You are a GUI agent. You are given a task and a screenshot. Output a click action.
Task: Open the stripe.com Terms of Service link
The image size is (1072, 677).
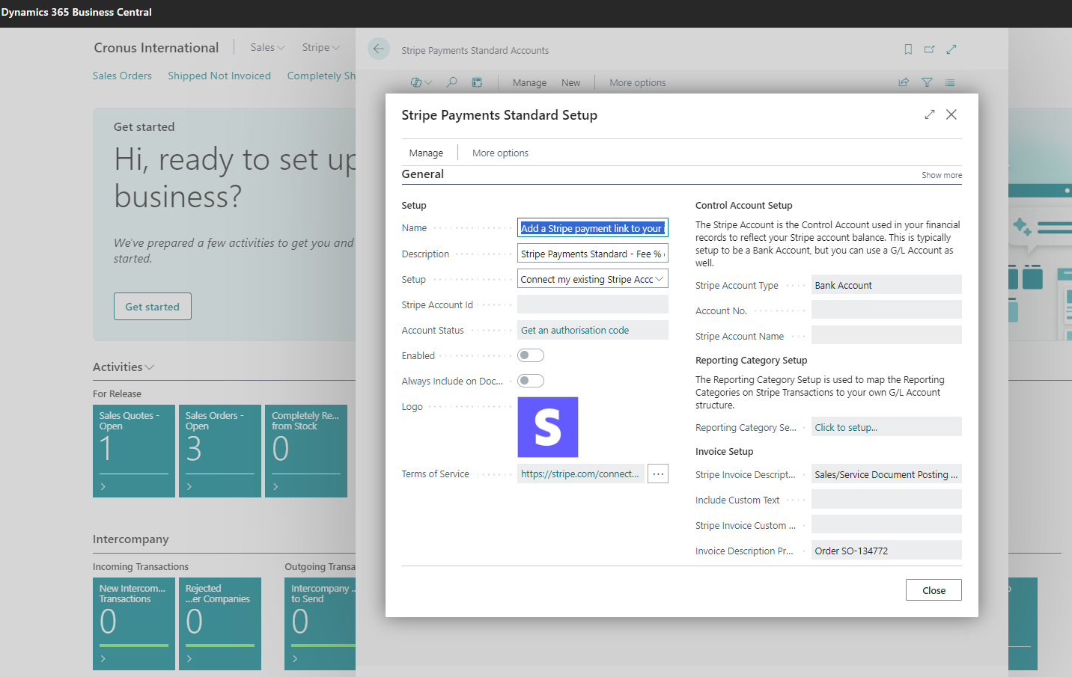coord(580,474)
